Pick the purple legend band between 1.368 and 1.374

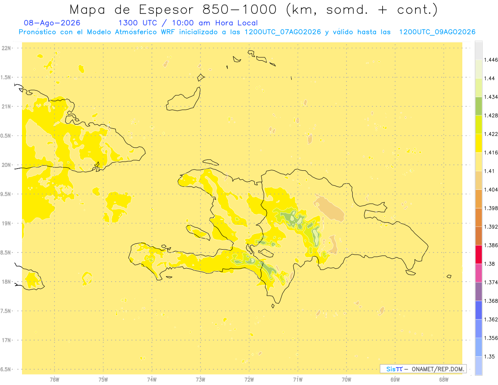click(478, 292)
